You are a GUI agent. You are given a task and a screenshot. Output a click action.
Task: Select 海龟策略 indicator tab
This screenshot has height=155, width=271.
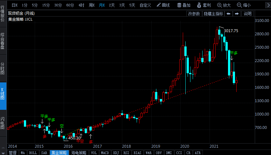(79, 153)
